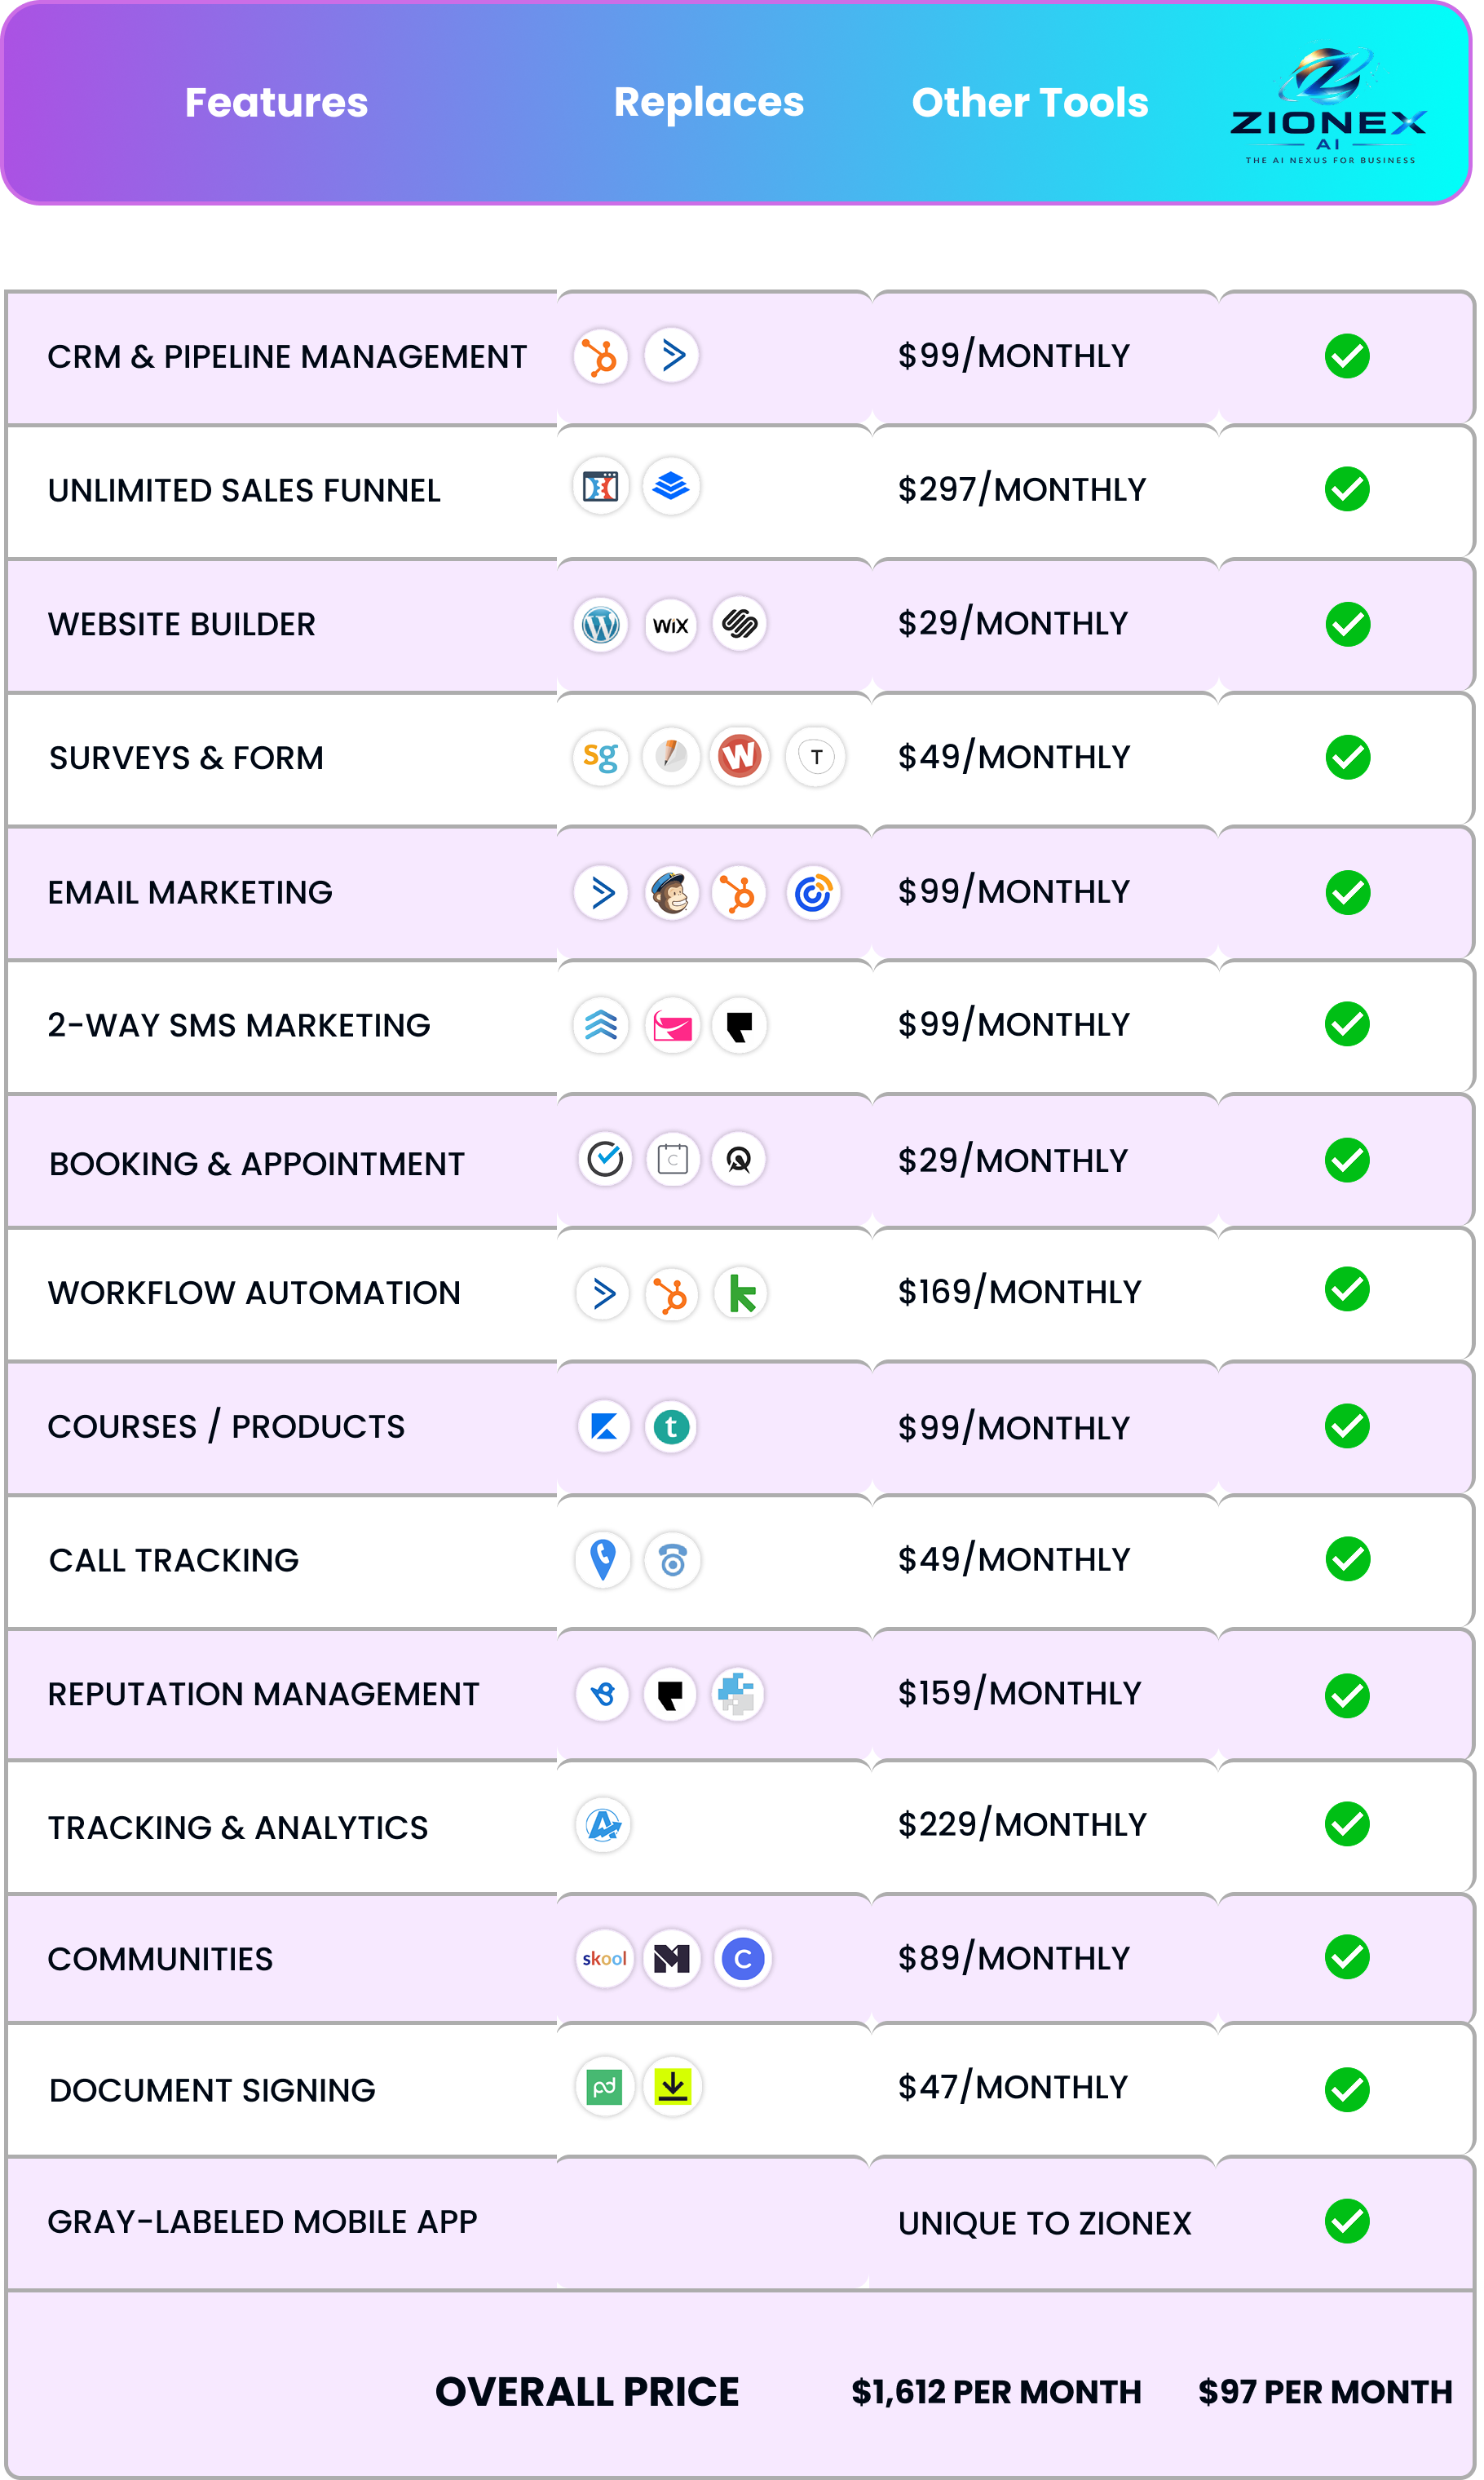
Task: Click the Squarespace icon
Action: click(739, 625)
